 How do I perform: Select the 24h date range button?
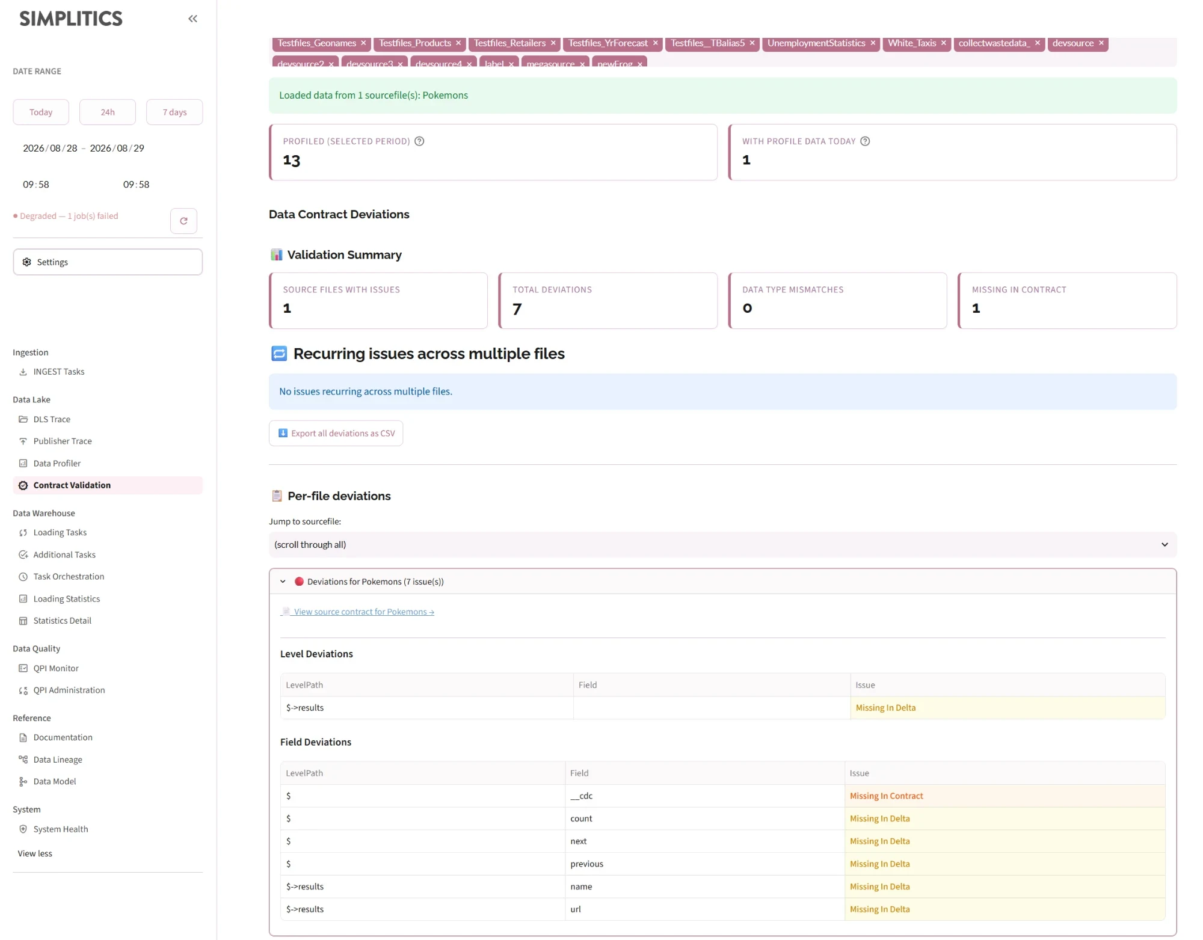coord(108,112)
